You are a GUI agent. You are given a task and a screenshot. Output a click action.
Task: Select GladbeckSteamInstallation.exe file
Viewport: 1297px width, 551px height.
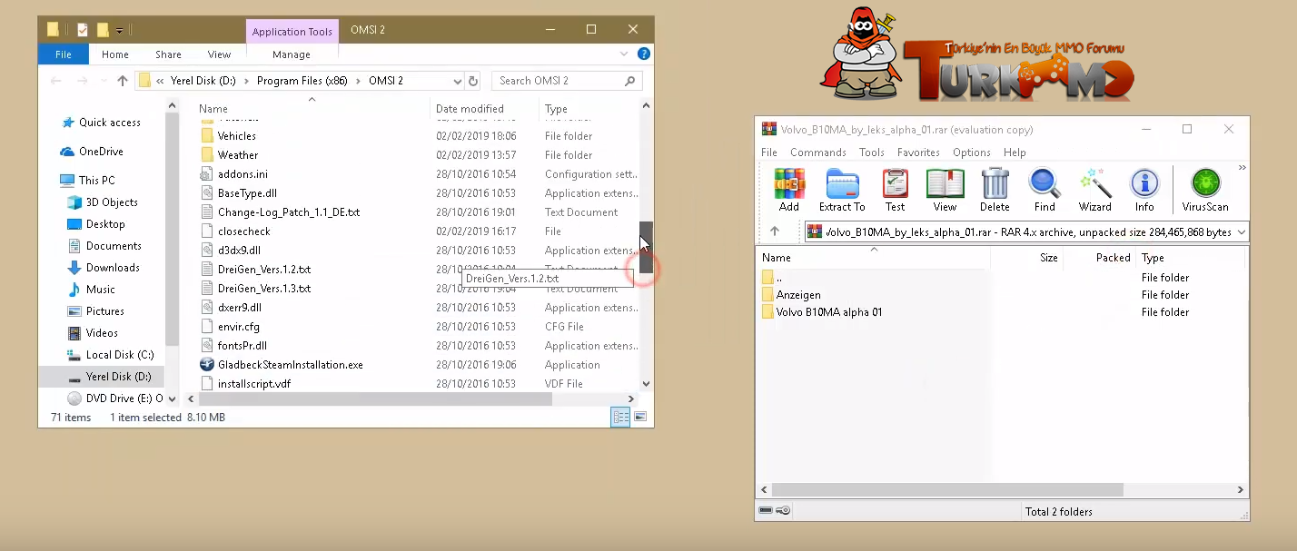tap(290, 365)
